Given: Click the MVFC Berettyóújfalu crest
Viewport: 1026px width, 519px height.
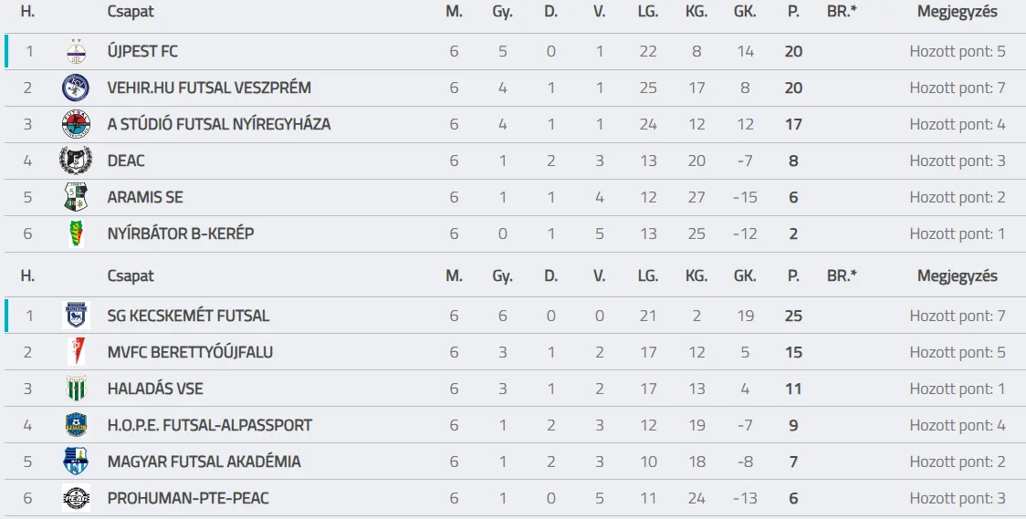Looking at the screenshot, I should 76,352.
